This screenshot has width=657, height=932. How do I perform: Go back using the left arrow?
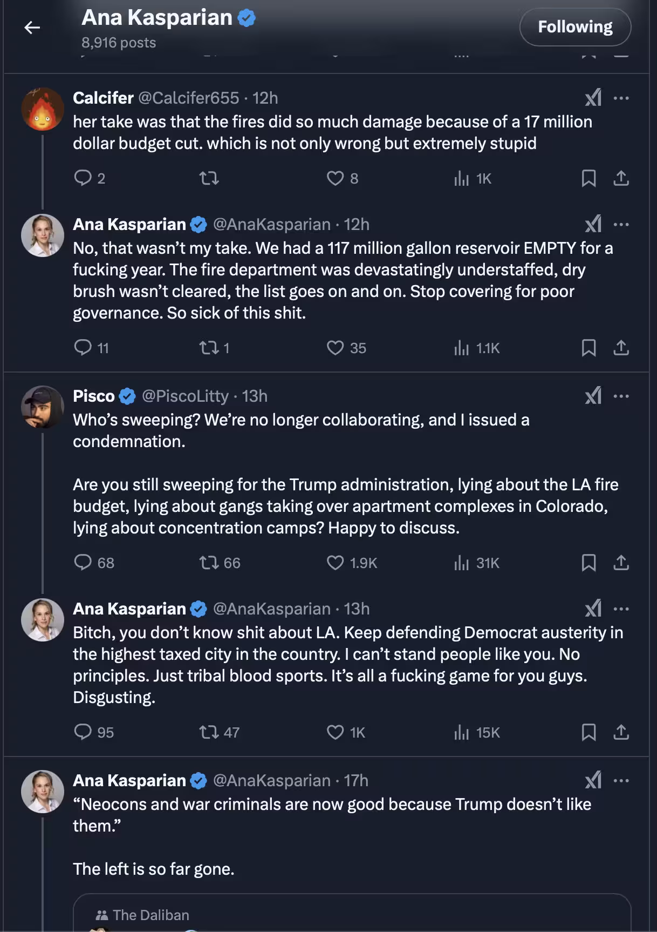[32, 27]
